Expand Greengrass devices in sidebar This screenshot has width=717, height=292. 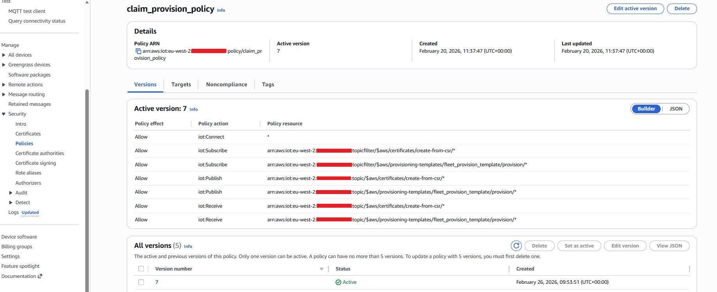click(x=4, y=65)
